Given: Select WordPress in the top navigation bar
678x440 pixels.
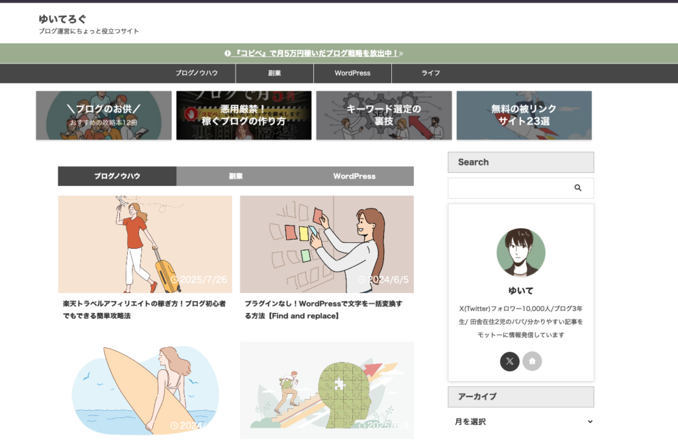Looking at the screenshot, I should (352, 73).
